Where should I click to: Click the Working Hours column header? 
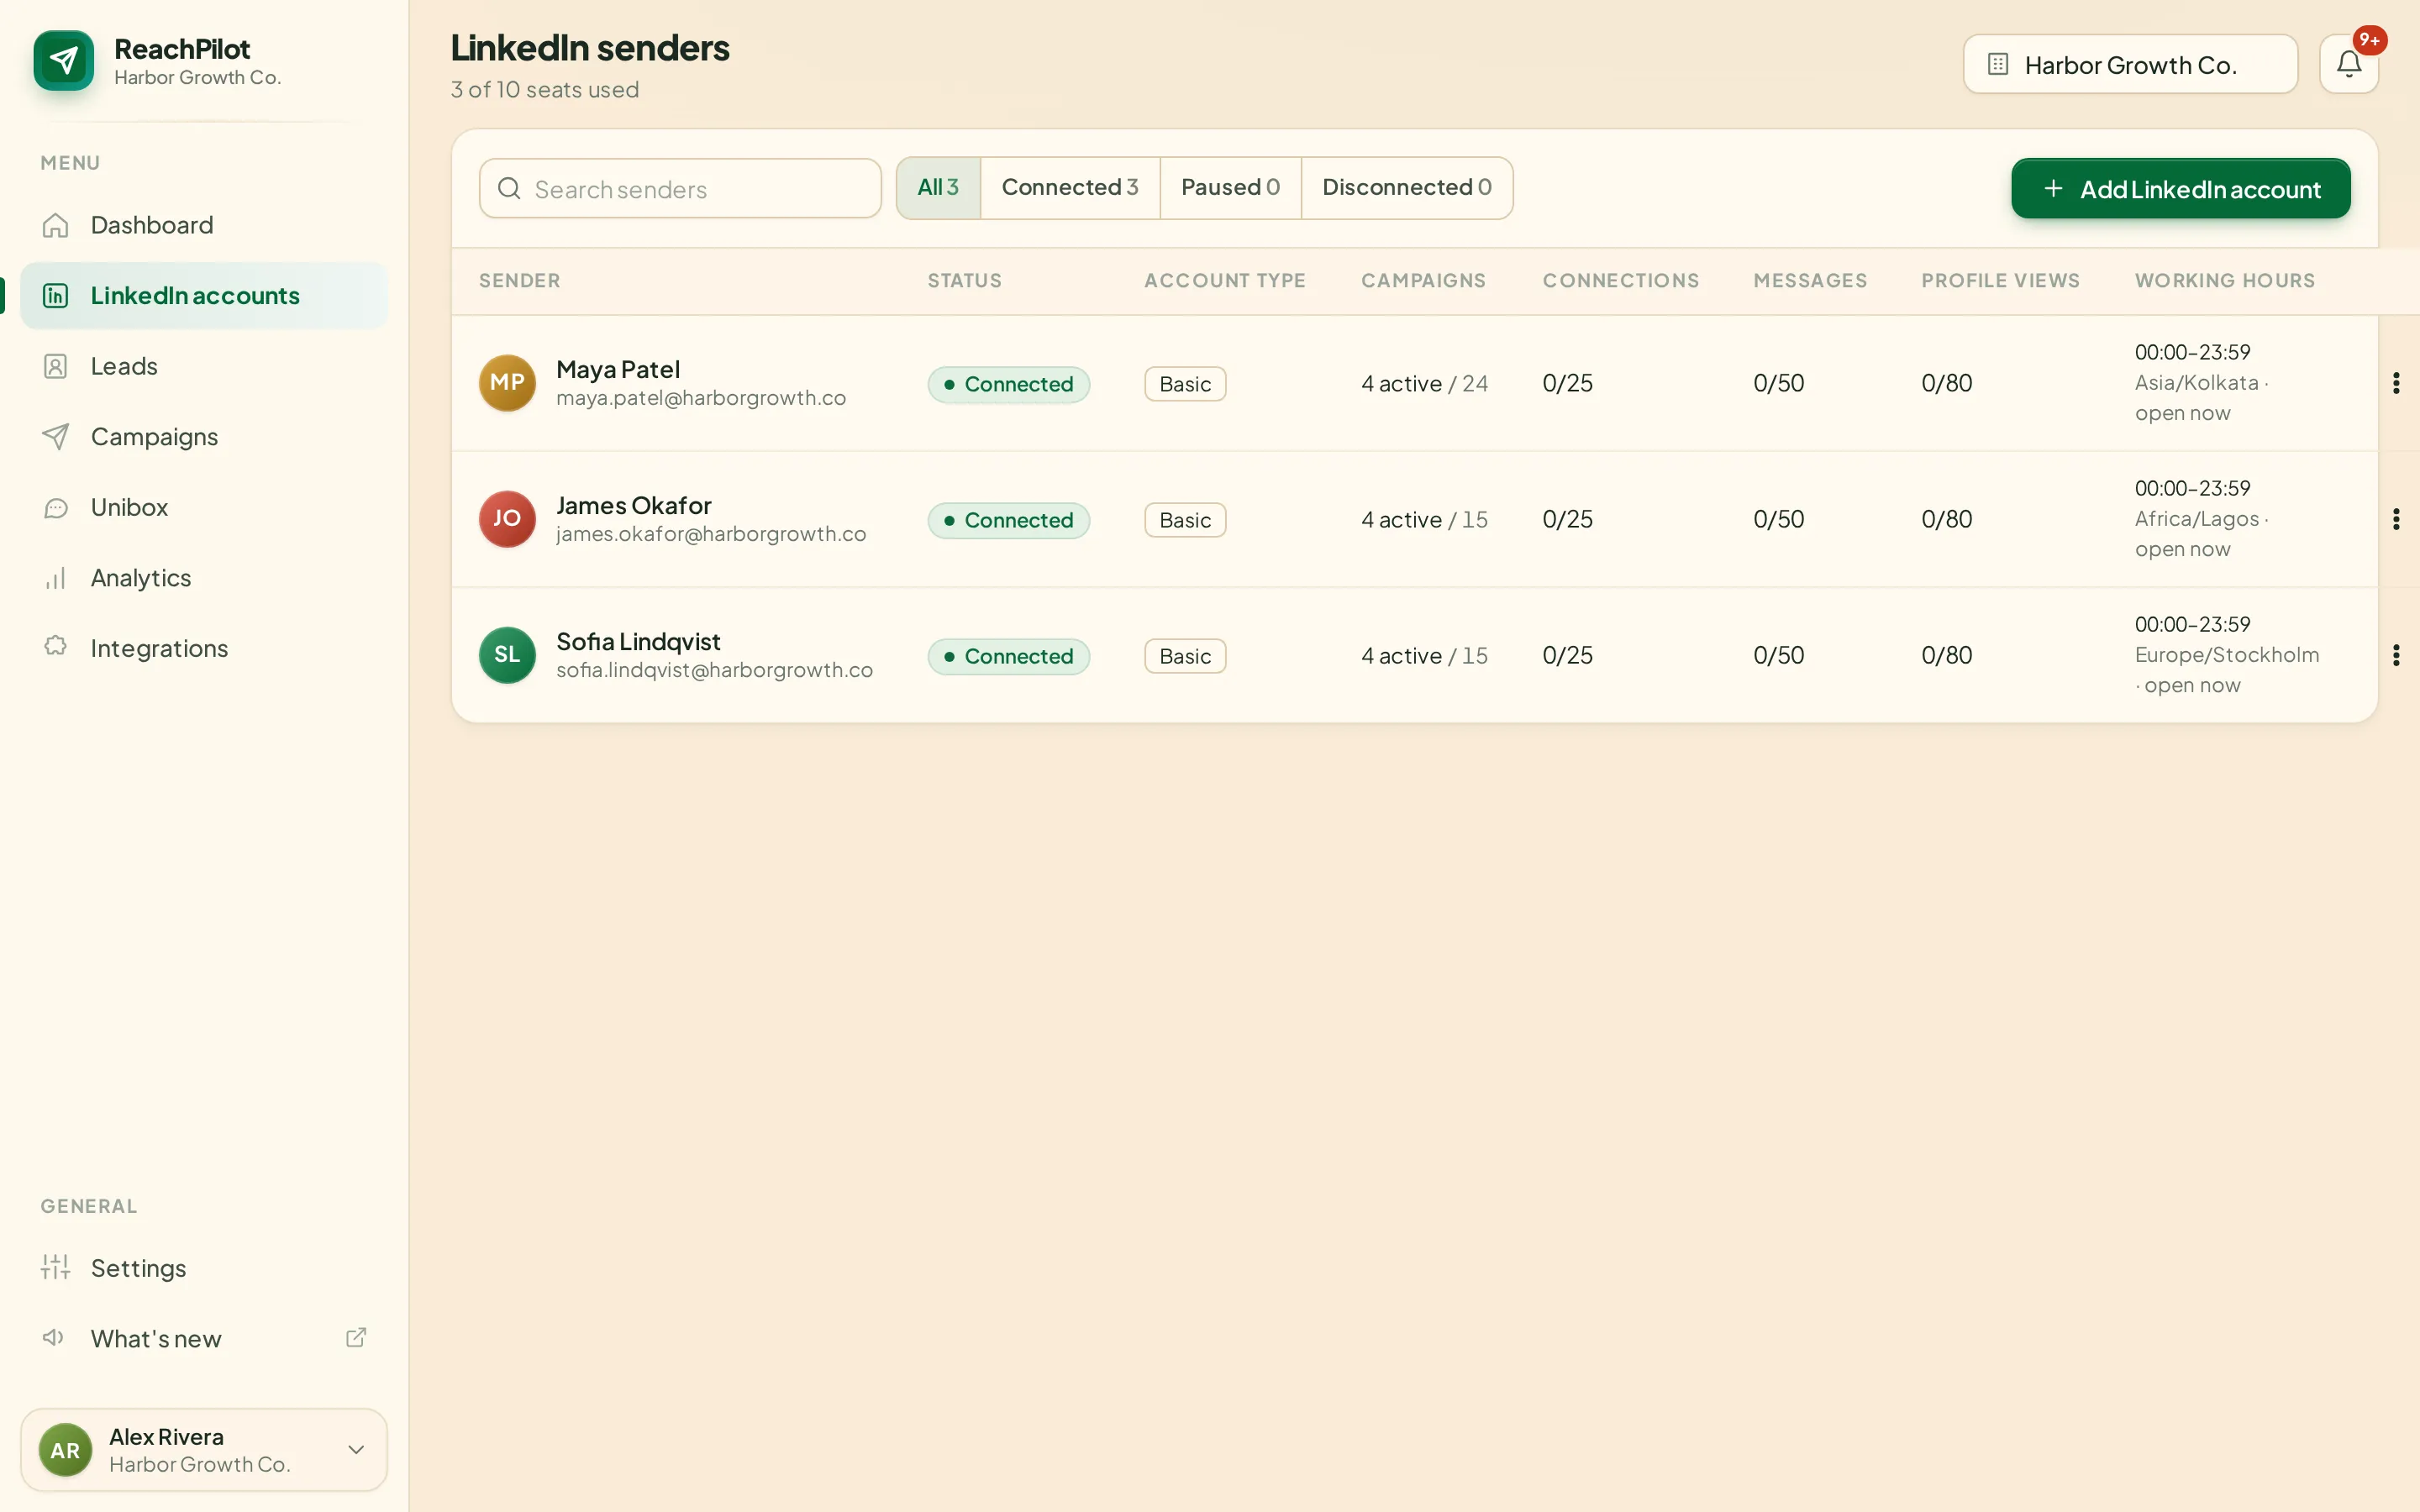coord(2225,281)
